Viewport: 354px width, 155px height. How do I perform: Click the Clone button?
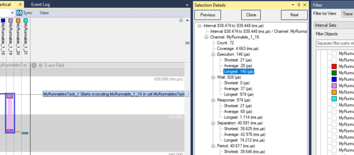[x=251, y=15]
